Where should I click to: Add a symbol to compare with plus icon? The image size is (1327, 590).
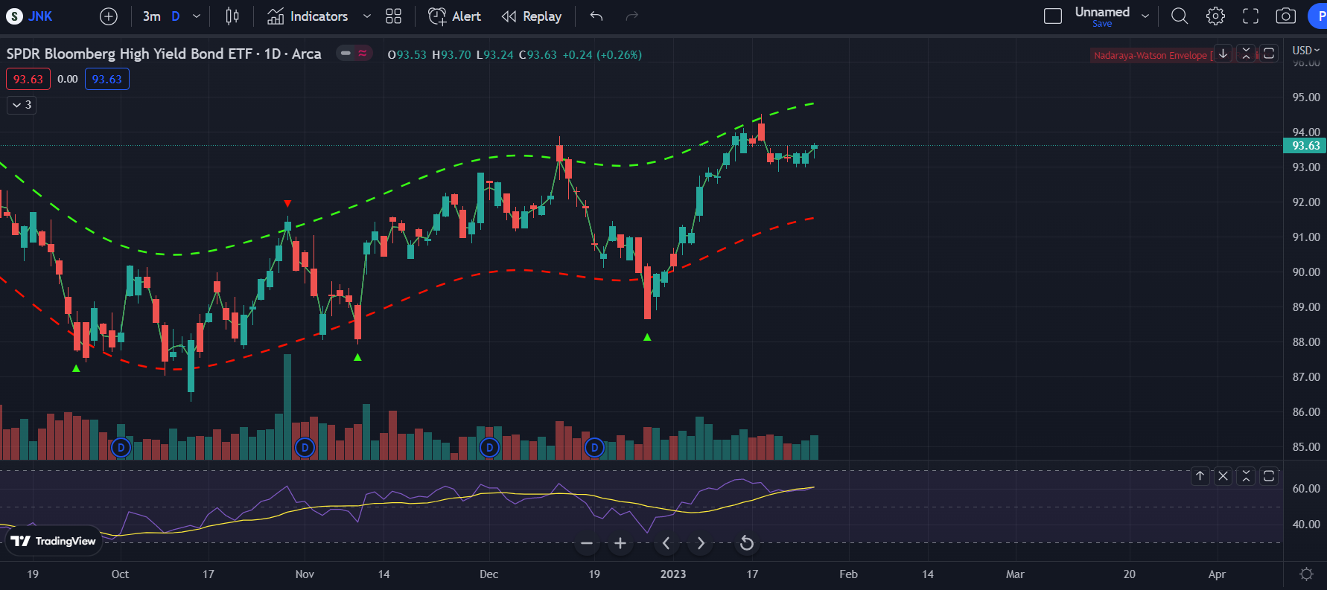tap(109, 16)
